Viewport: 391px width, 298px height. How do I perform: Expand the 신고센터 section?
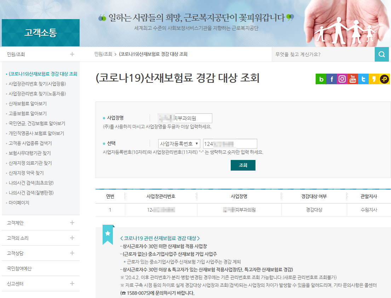coord(72,283)
